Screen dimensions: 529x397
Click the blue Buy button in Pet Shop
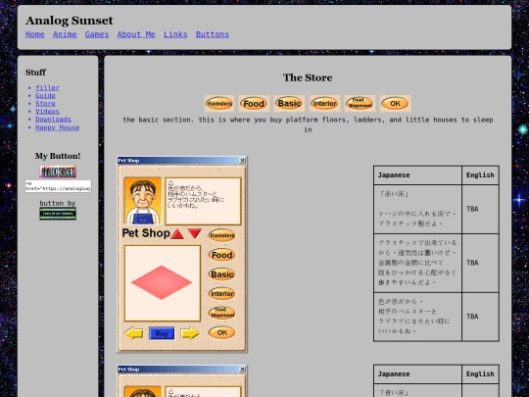tap(162, 333)
